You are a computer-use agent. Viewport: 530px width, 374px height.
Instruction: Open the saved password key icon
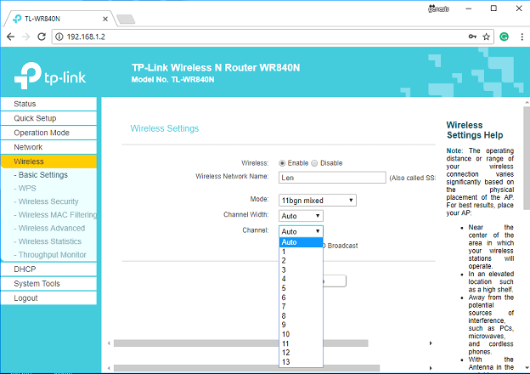coord(471,37)
